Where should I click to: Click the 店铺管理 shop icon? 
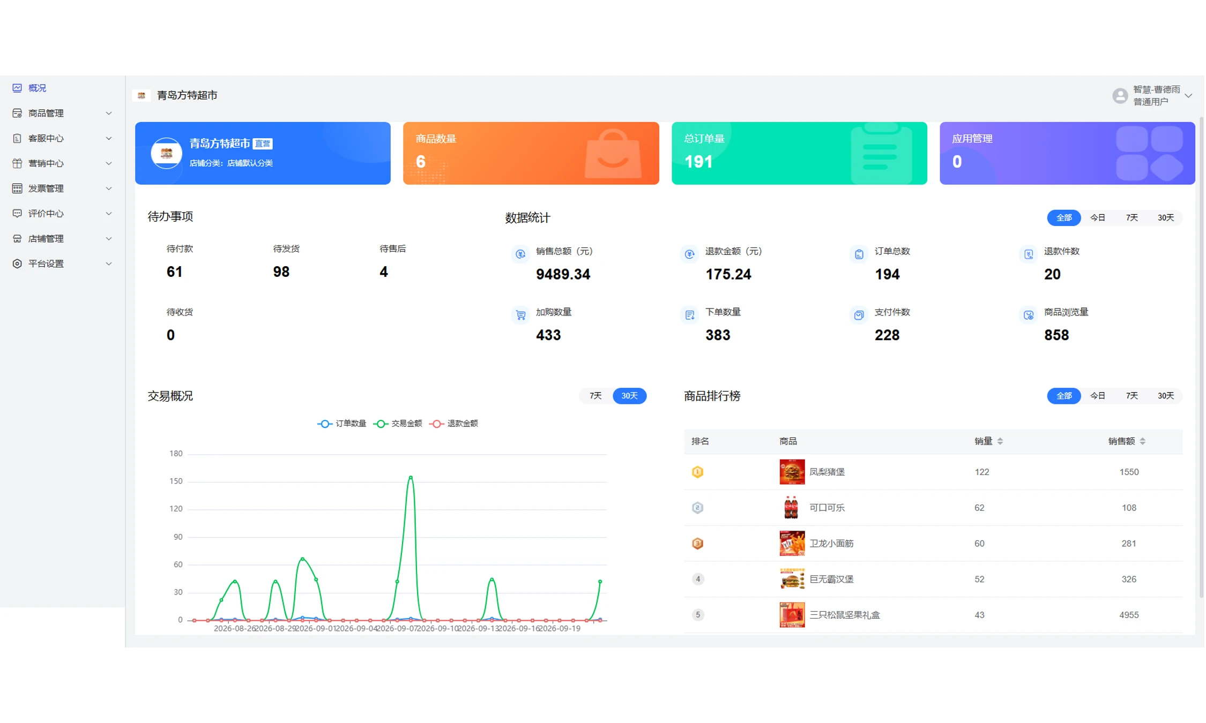17,239
